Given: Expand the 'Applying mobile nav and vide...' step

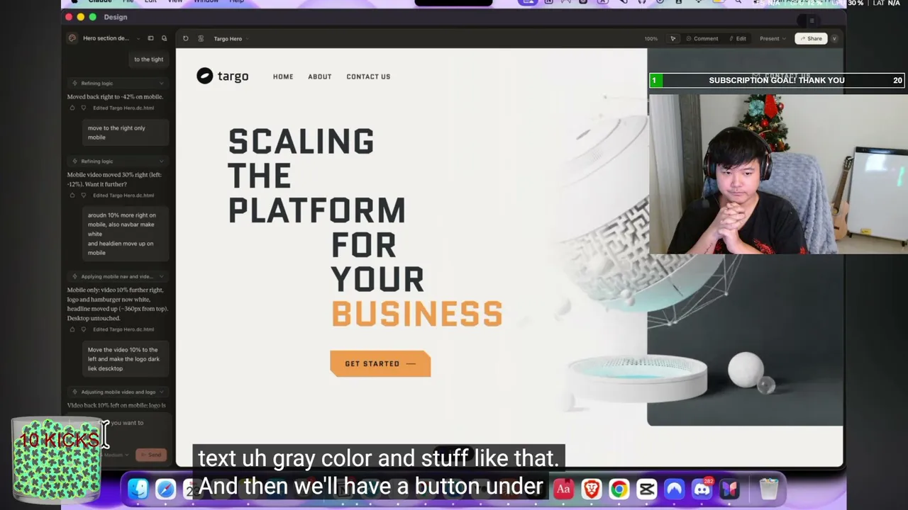Looking at the screenshot, I should pyautogui.click(x=118, y=276).
